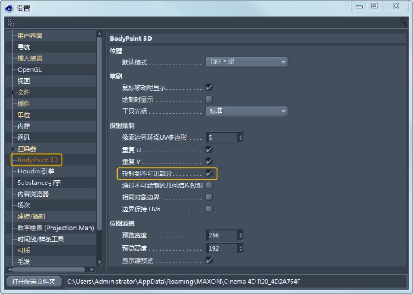Click category list horizontal scrollbar
The height and width of the screenshot is (294, 413).
pos(49,269)
